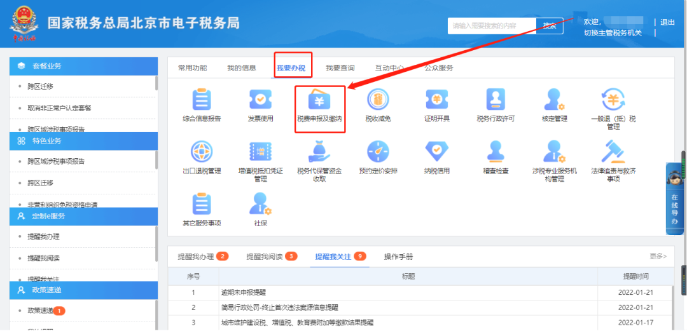Click 切换主管税务机关 link
The width and height of the screenshot is (687, 331).
(x=613, y=33)
